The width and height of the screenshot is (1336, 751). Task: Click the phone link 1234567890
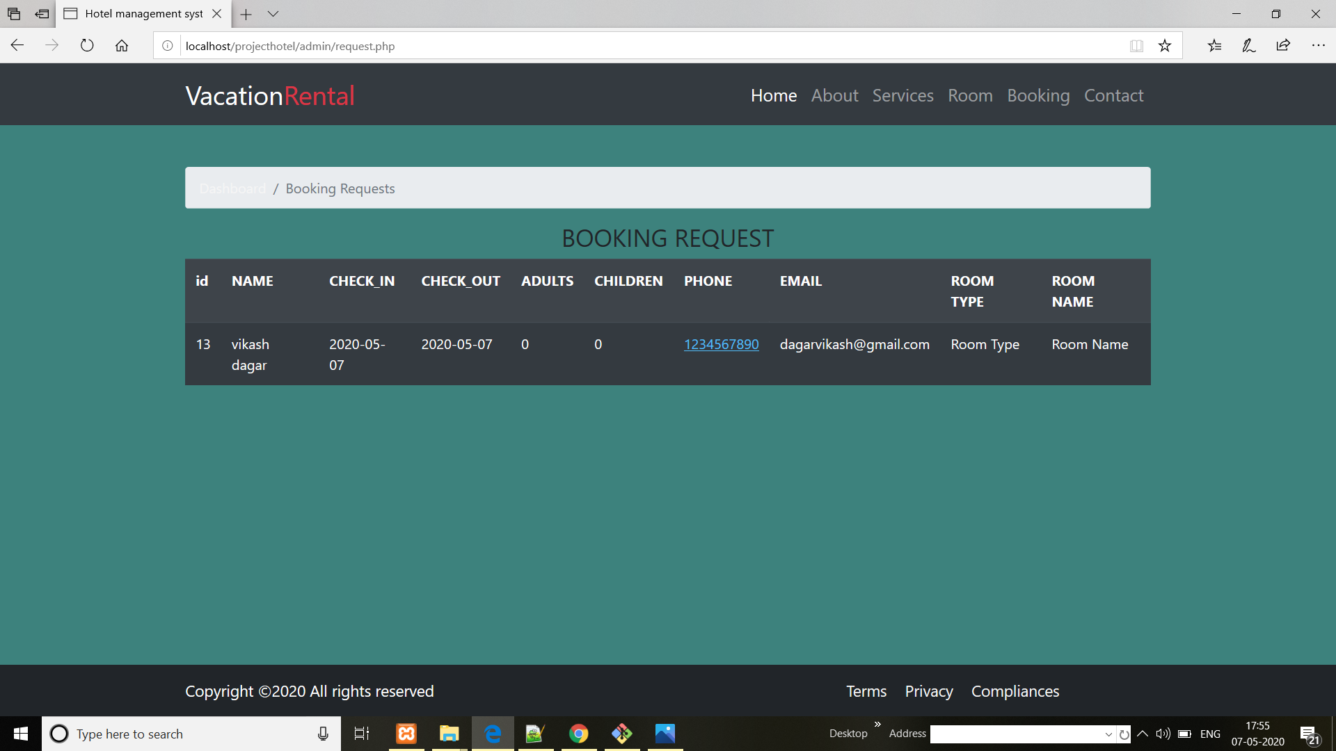(722, 344)
